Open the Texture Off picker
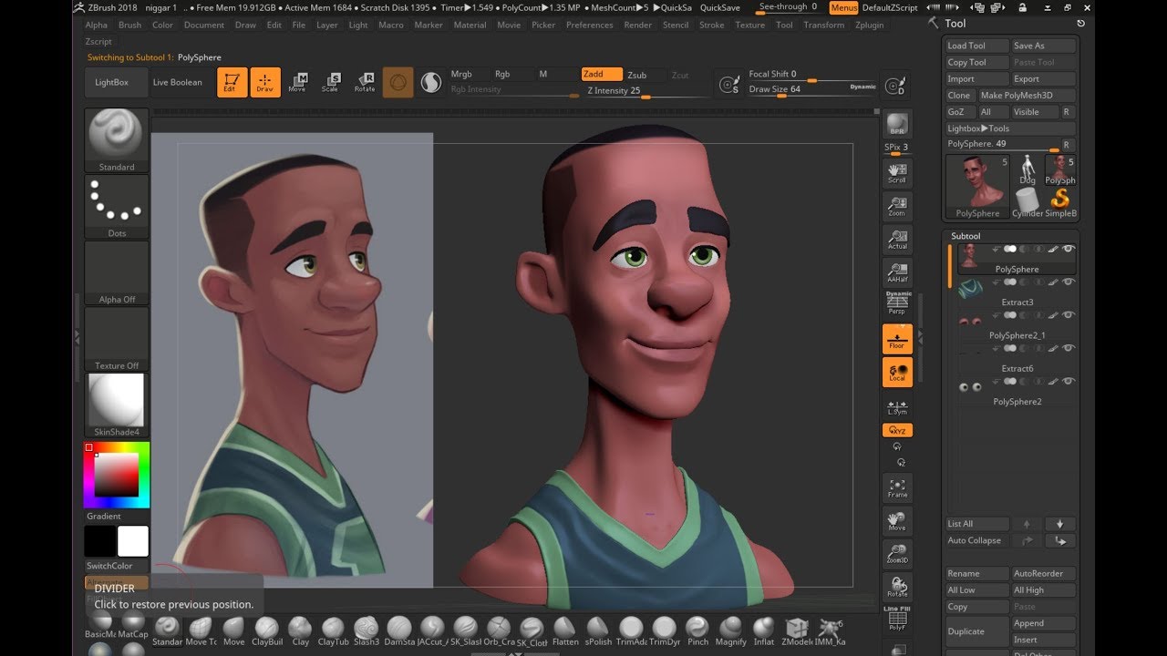 [x=117, y=339]
